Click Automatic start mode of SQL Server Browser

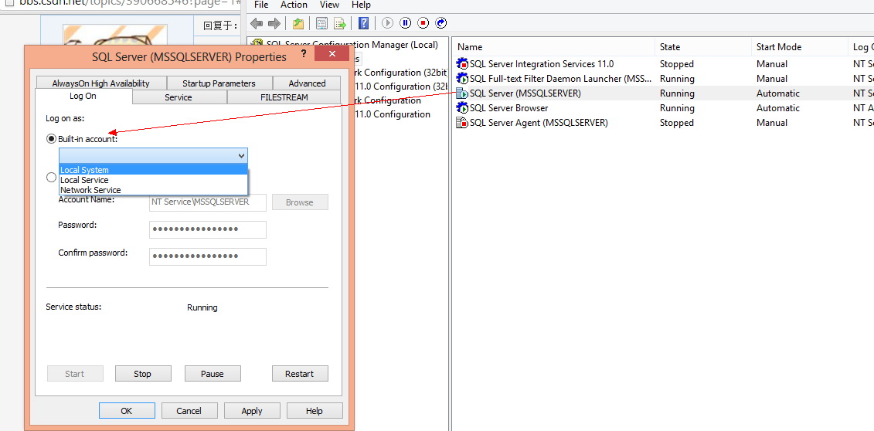pyautogui.click(x=778, y=108)
